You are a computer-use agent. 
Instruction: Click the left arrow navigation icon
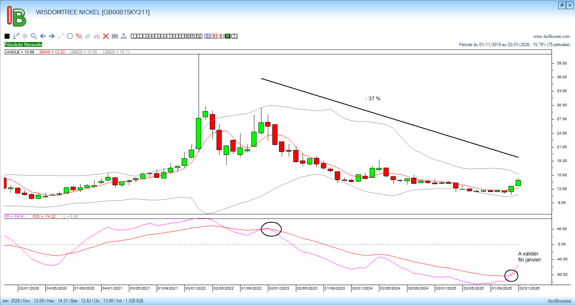tap(43, 36)
